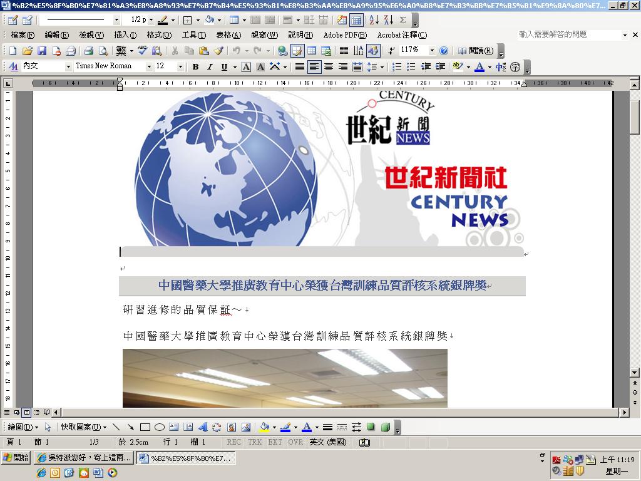Click the help question input box
Image resolution: width=641 pixels, height=481 pixels.
[569, 35]
